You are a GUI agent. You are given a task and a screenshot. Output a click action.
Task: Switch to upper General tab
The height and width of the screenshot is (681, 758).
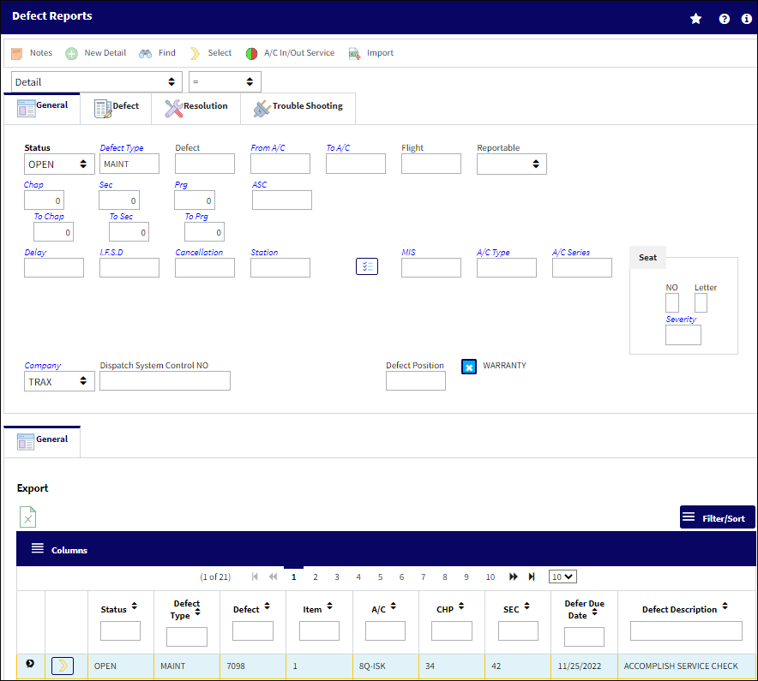[43, 107]
